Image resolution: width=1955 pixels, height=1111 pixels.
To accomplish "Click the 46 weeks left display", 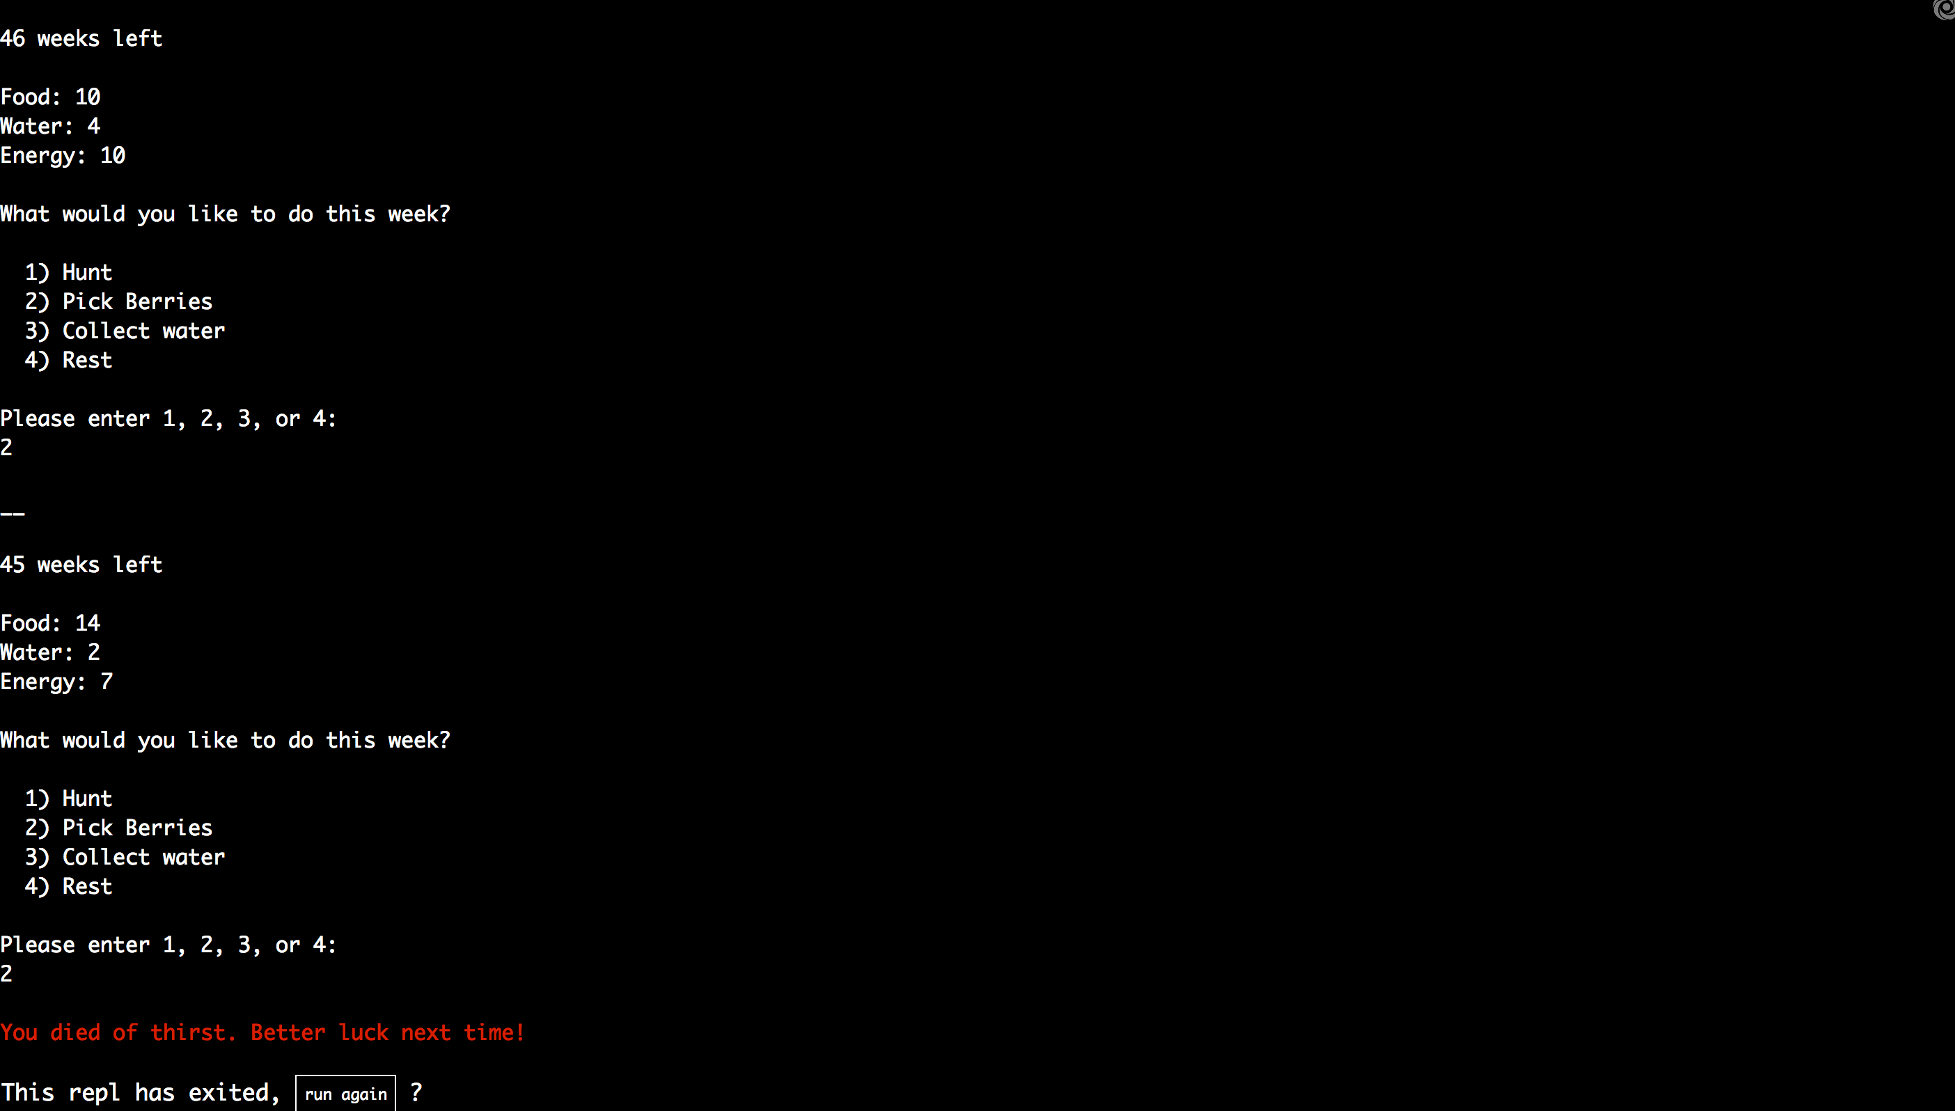I will pos(82,39).
